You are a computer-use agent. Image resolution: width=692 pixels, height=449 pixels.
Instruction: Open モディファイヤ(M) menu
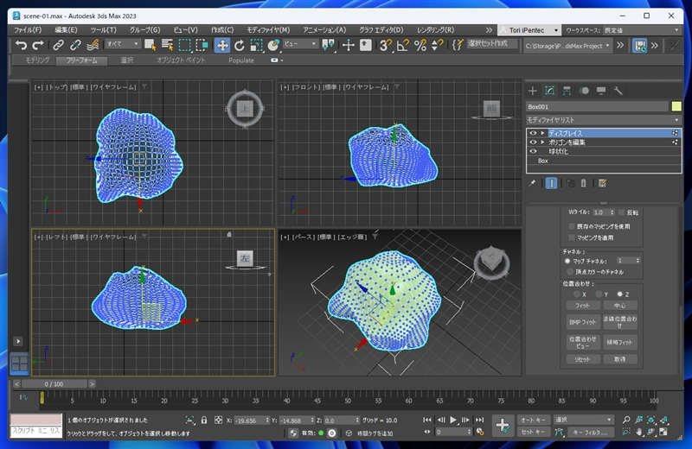(268, 30)
